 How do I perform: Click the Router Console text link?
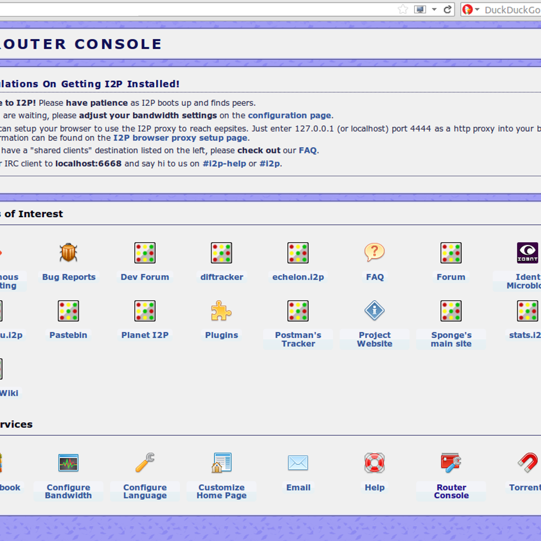(x=451, y=491)
